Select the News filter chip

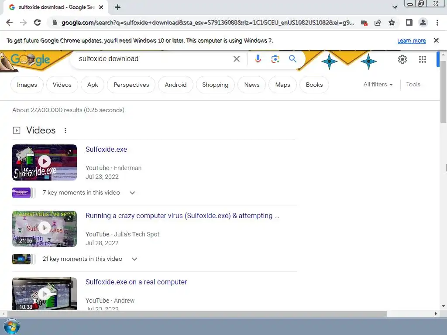(x=252, y=85)
